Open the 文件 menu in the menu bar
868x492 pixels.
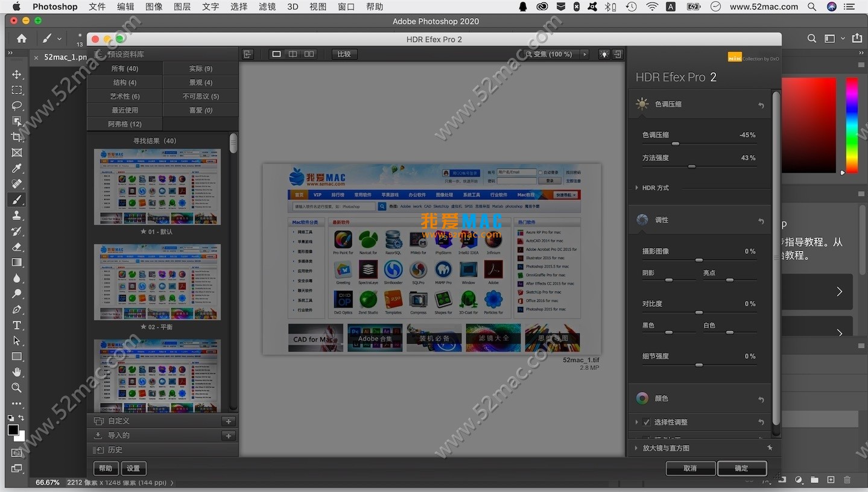pos(97,7)
